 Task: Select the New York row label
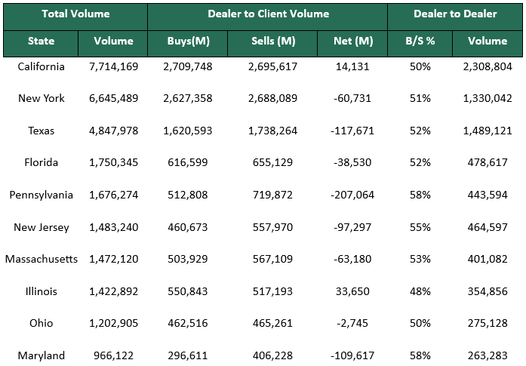(41, 98)
